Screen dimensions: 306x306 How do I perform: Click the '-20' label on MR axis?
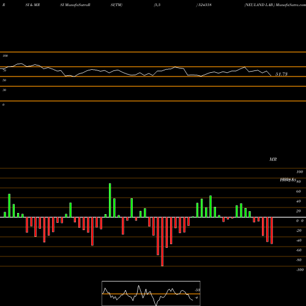click(x=299, y=231)
